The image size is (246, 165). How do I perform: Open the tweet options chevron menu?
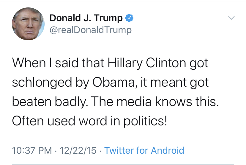[x=231, y=18]
